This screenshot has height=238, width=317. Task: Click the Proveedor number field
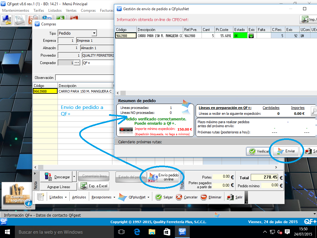pos(69,55)
